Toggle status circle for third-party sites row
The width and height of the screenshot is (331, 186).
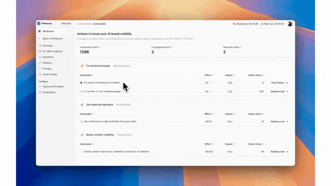click(81, 121)
